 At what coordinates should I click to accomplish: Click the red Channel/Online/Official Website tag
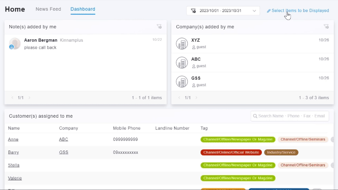click(231, 152)
